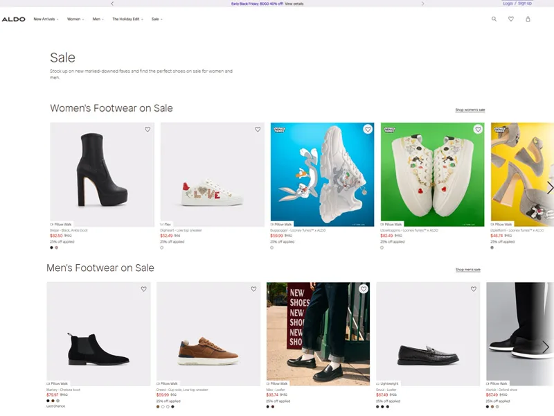
Task: Open Niko loafer street photo
Action: point(319,334)
